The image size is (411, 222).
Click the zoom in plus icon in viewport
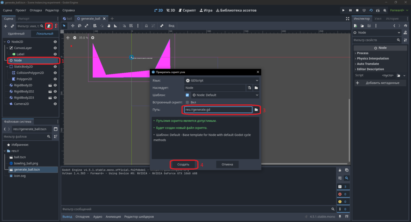[x=93, y=38]
